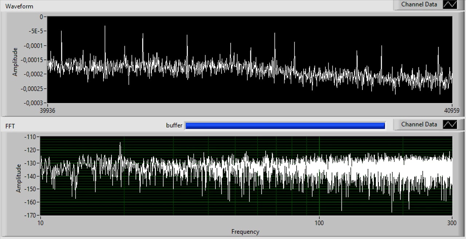Click the FFT y-axis bottom value -170
This screenshot has height=239, width=466.
pyautogui.click(x=31, y=215)
